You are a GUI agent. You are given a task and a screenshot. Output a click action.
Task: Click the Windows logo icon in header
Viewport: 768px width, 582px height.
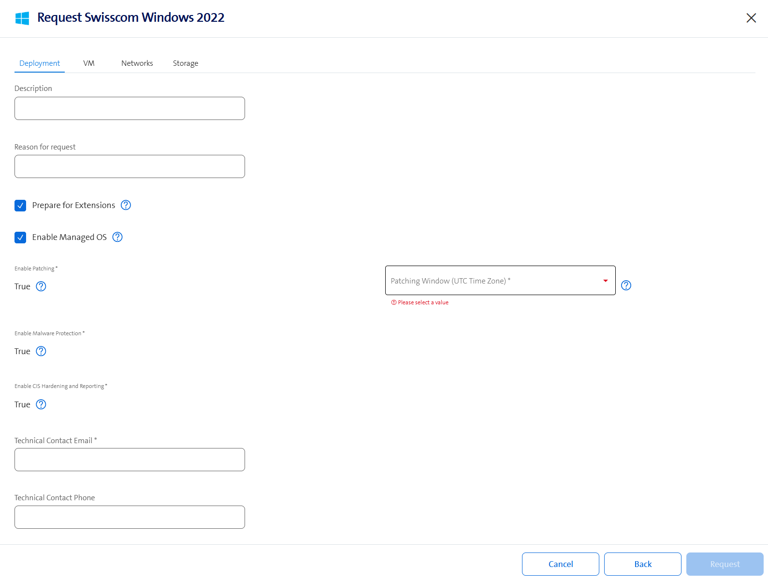click(22, 18)
